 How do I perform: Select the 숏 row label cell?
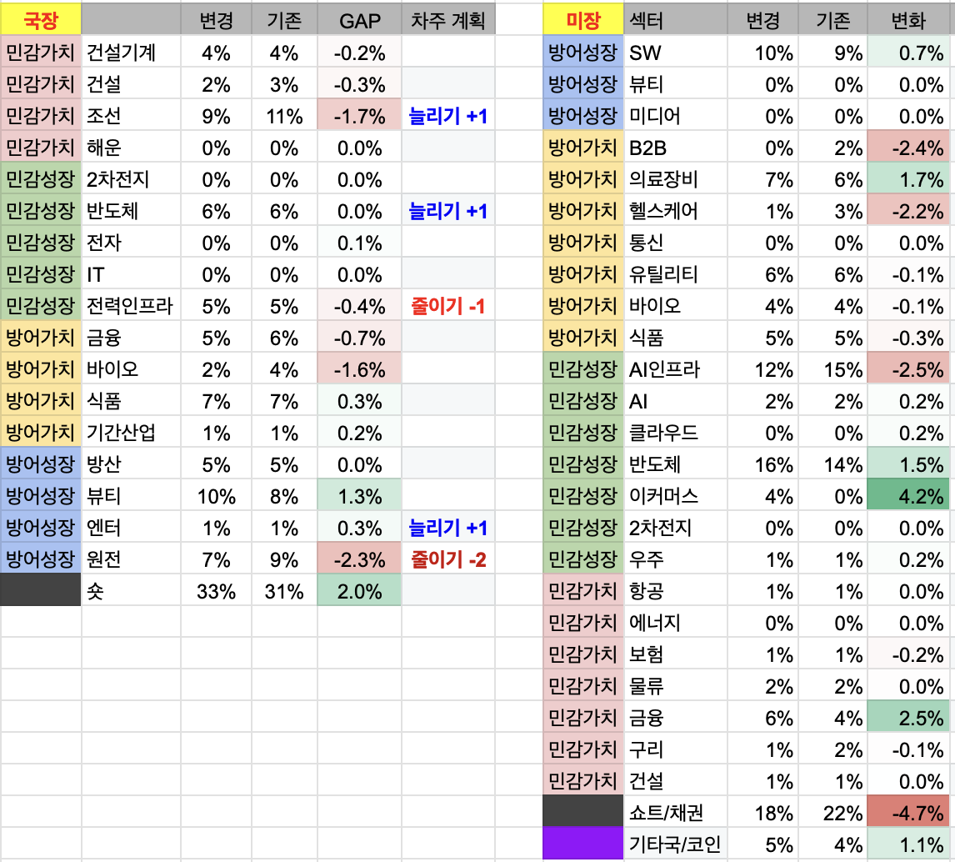pos(131,590)
